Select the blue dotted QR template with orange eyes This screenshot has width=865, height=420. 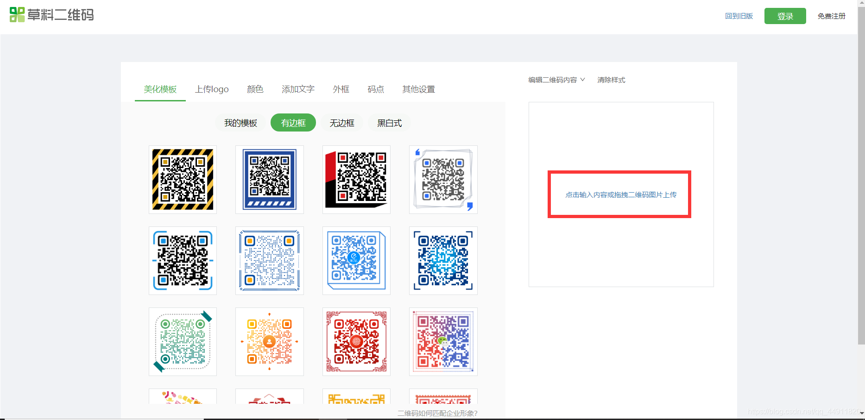[270, 261]
